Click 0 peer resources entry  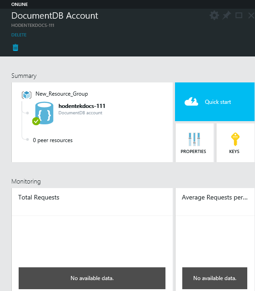[53, 140]
